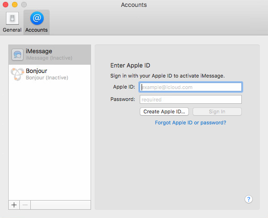
Task: Remove account with the minus button
Action: pyautogui.click(x=25, y=205)
